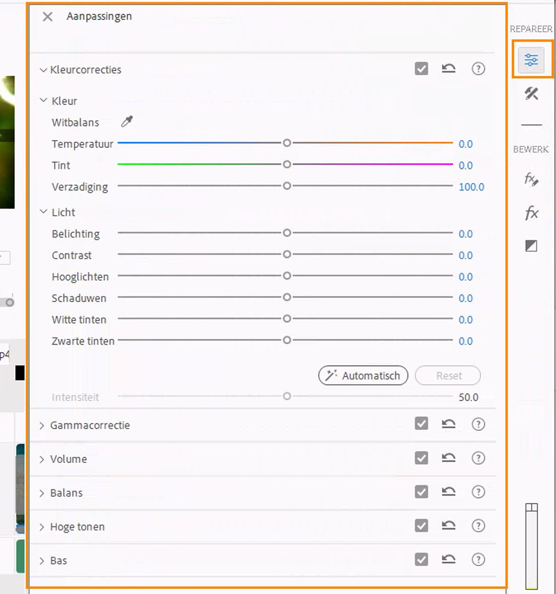
Task: Expand the Hoge tonen section
Action: 42,527
